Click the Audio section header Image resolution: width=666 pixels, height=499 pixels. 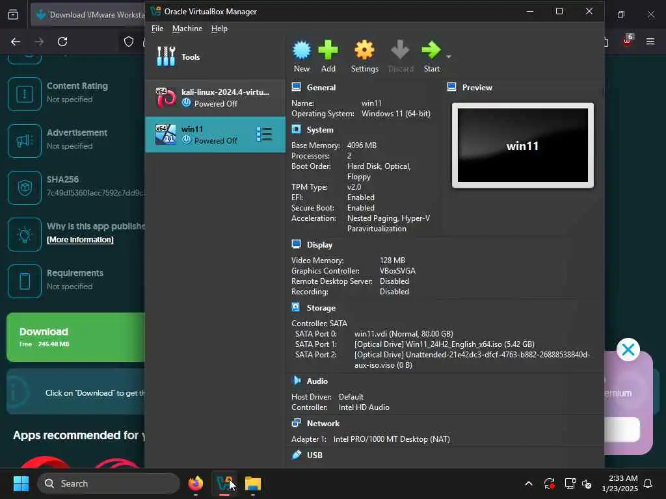coord(317,381)
